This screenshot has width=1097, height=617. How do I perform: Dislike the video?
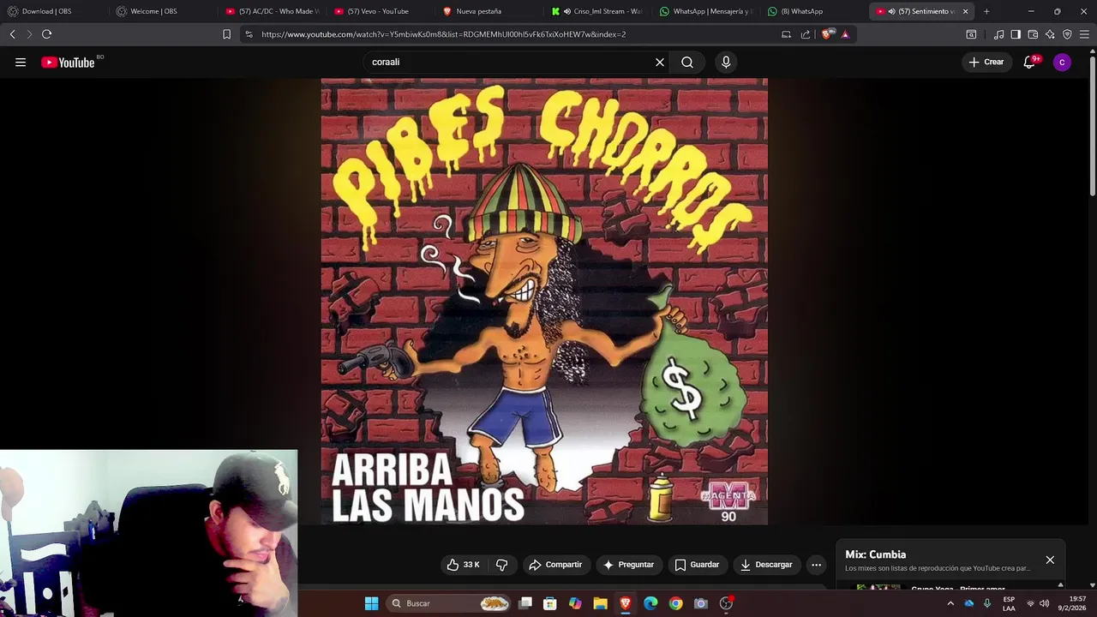(x=502, y=565)
